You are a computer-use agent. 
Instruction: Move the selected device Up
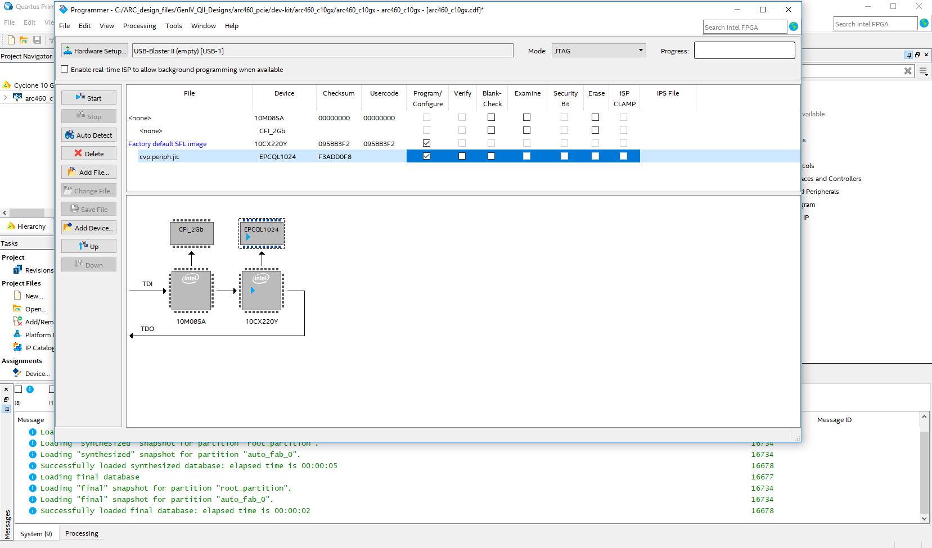(x=89, y=246)
